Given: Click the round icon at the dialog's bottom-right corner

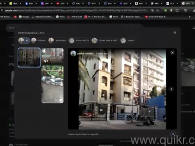Looking at the screenshot, I should [x=173, y=134].
